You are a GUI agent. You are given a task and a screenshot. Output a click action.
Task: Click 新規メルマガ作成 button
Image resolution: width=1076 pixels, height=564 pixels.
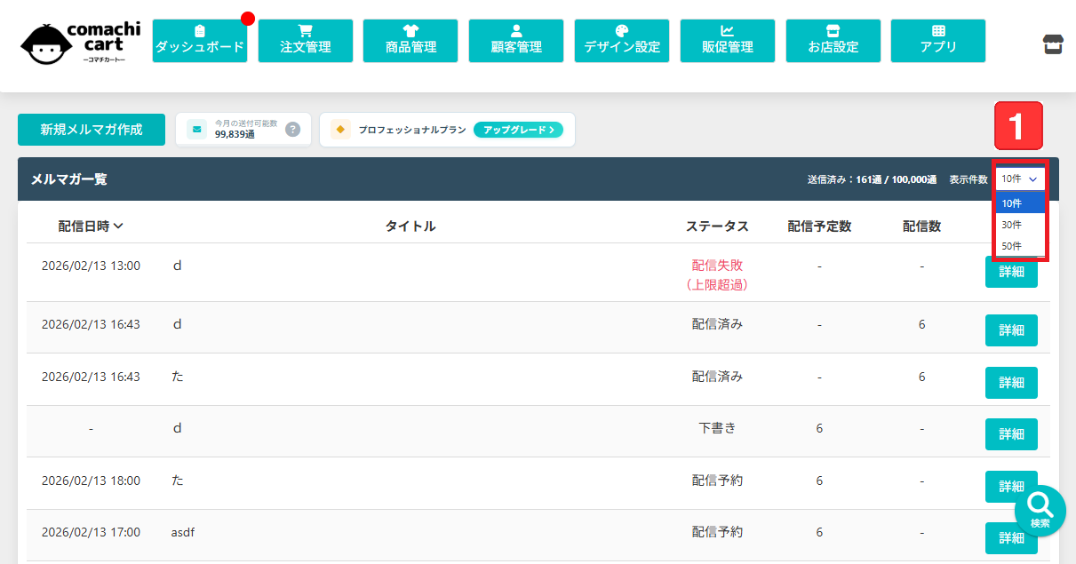point(91,130)
